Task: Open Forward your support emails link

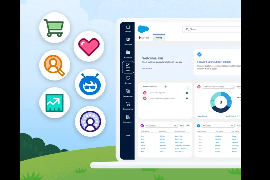Action: point(214,62)
